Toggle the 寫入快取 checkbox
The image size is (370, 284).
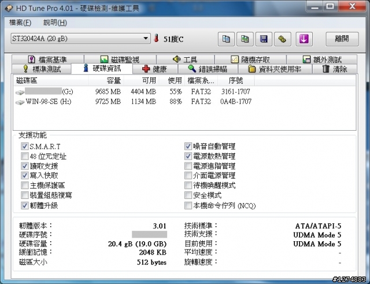24,175
